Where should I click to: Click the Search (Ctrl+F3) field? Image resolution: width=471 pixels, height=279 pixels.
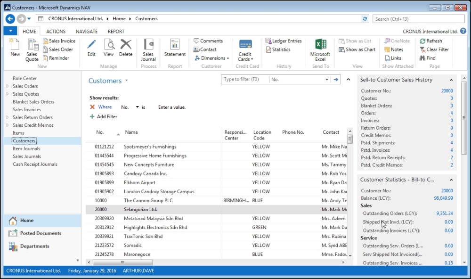tap(418, 19)
